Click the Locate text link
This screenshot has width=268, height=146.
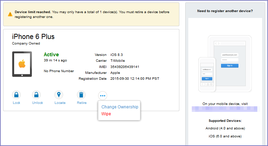click(60, 103)
